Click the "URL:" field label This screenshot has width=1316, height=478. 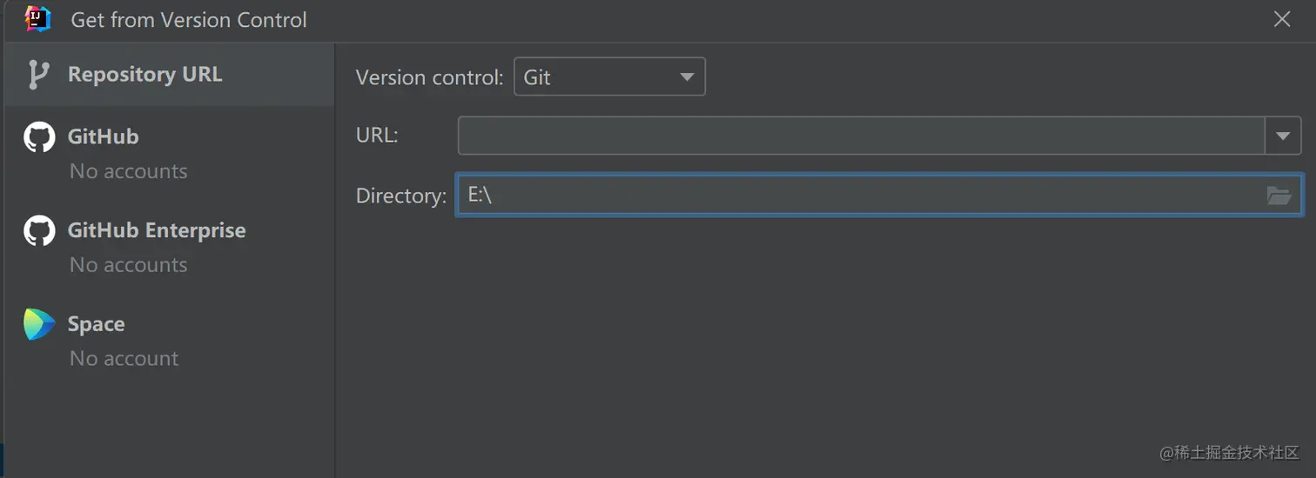click(x=377, y=136)
